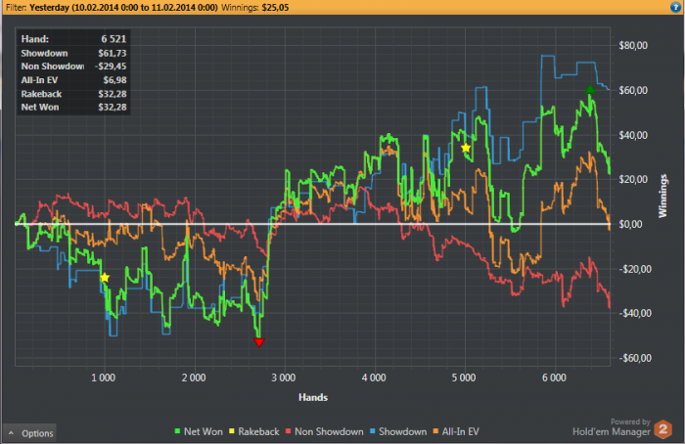
Task: Click the $60,00 y-axis label
Action: pyautogui.click(x=633, y=90)
